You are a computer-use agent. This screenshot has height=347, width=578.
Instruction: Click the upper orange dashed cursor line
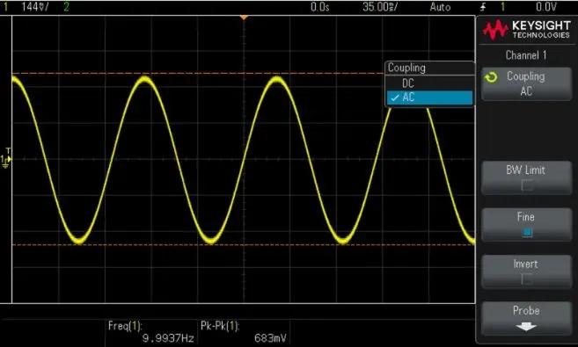click(198, 73)
